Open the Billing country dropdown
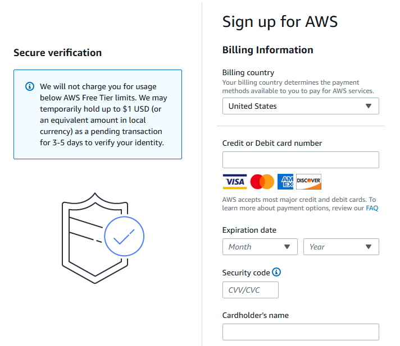The width and height of the screenshot is (400, 346). (301, 106)
